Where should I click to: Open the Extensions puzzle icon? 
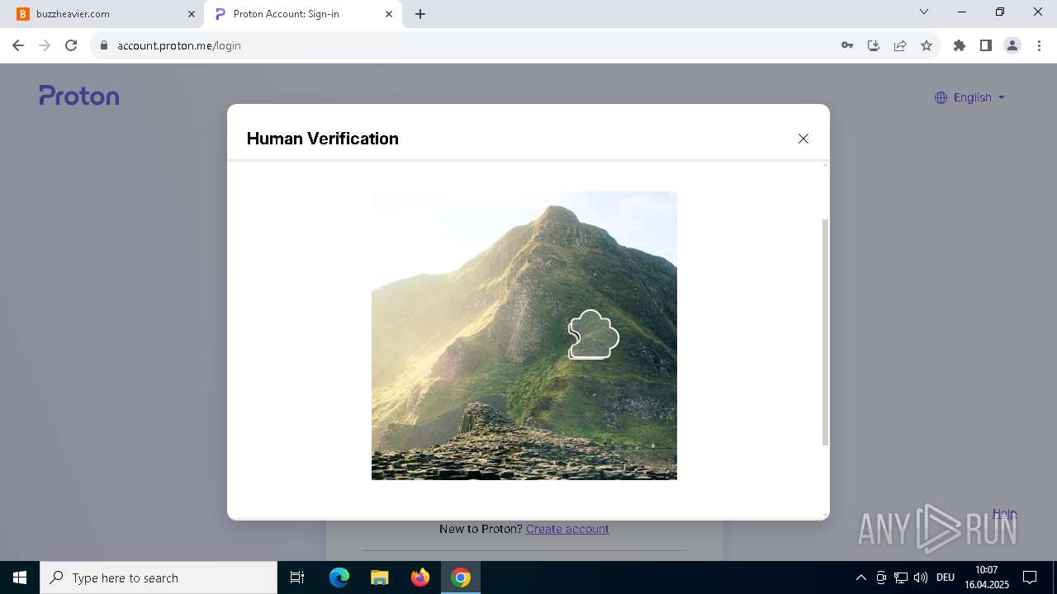point(960,45)
